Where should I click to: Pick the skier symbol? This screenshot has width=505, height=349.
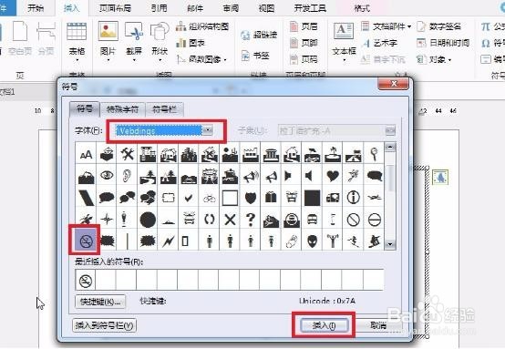coord(354,241)
